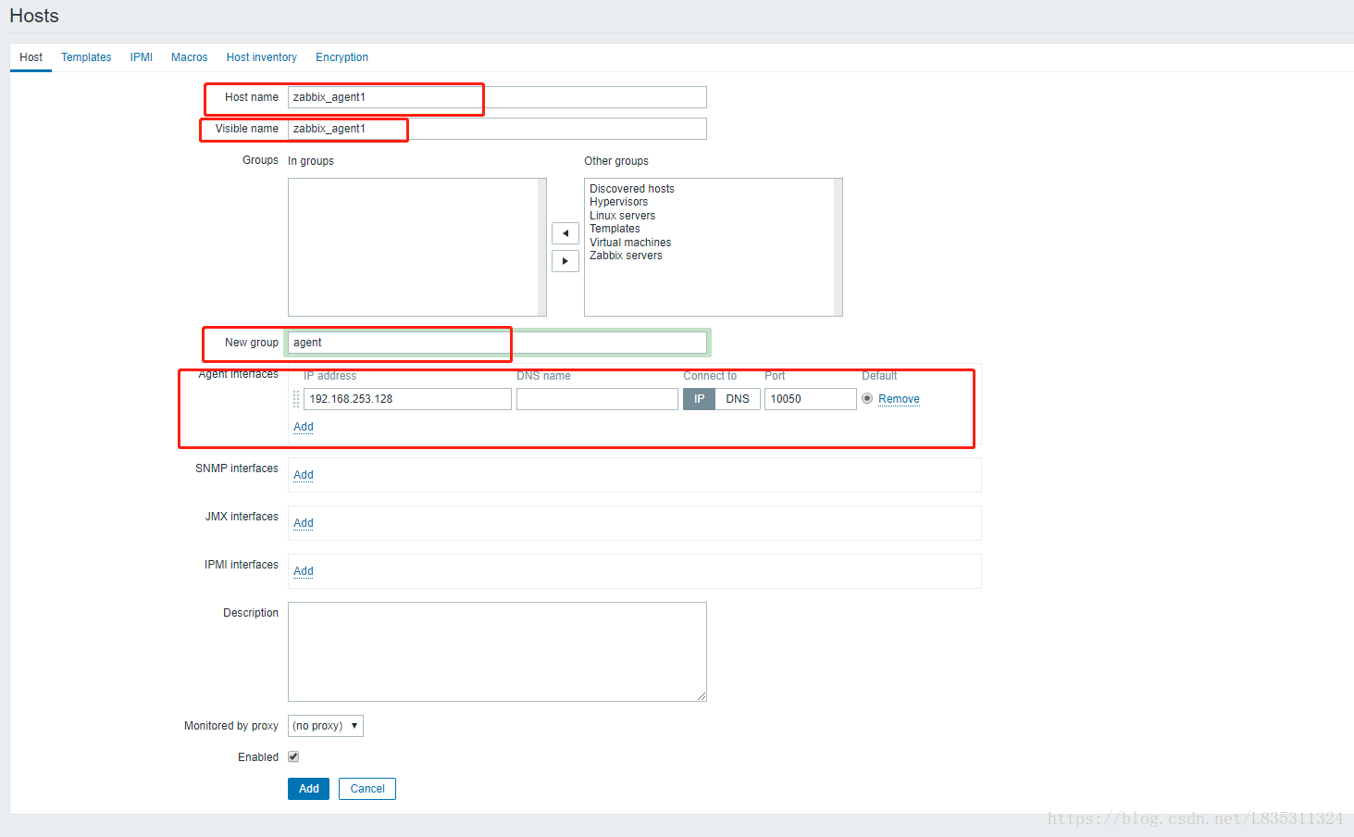The width and height of the screenshot is (1354, 837).
Task: Open the Encryption tab
Action: pos(342,57)
